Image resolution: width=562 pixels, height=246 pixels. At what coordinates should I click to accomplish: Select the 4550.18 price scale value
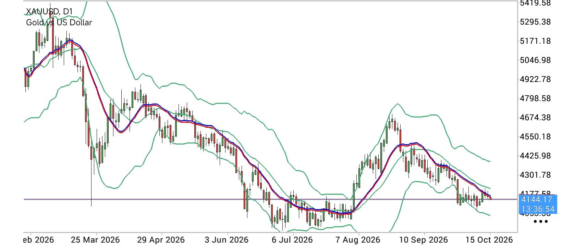click(535, 137)
